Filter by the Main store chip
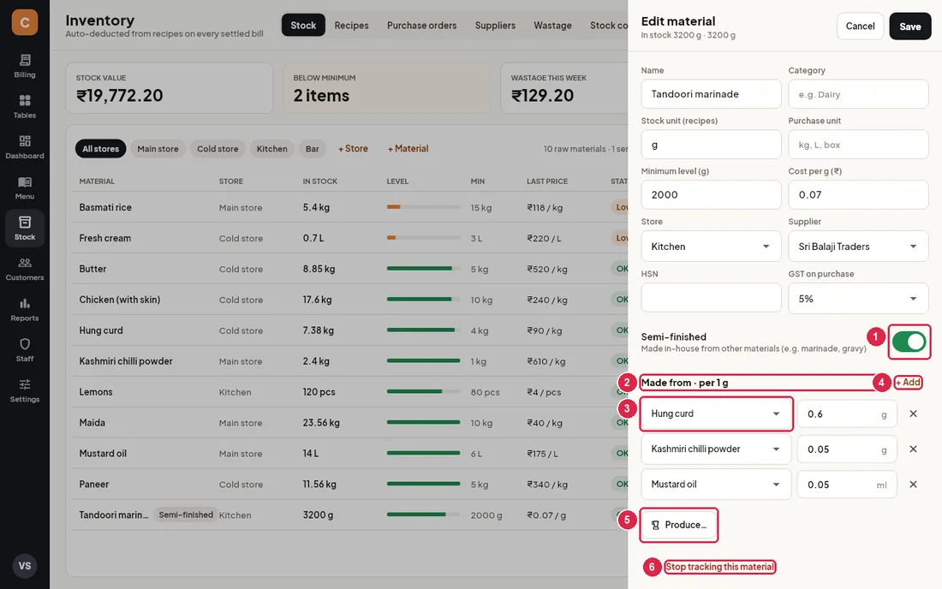The width and height of the screenshot is (942, 589). (x=158, y=149)
